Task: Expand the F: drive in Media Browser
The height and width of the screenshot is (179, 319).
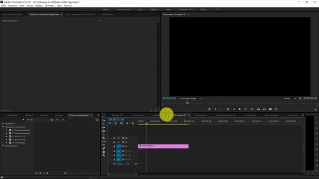Action: coord(6,136)
